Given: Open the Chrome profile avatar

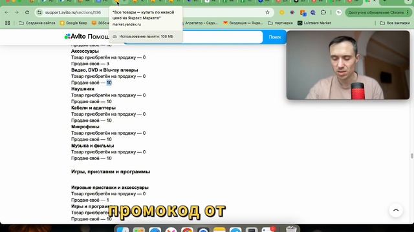Looking at the screenshot, I should tap(339, 12).
